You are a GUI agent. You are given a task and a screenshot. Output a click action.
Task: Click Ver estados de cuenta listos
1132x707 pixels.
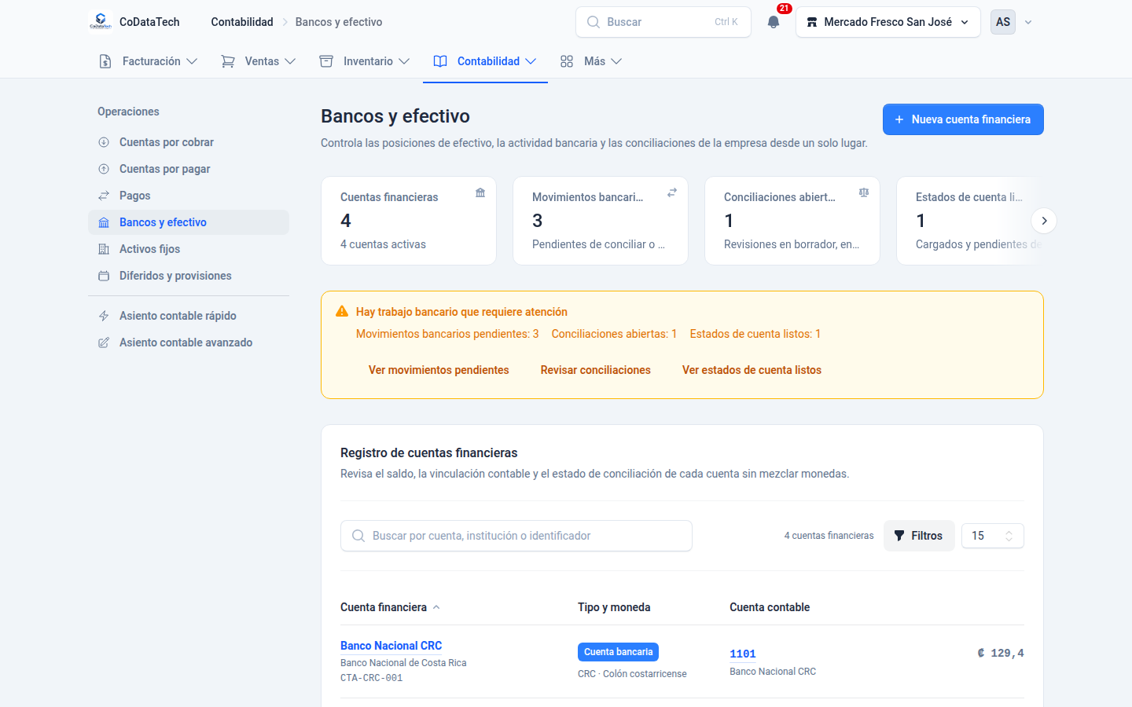pos(752,370)
